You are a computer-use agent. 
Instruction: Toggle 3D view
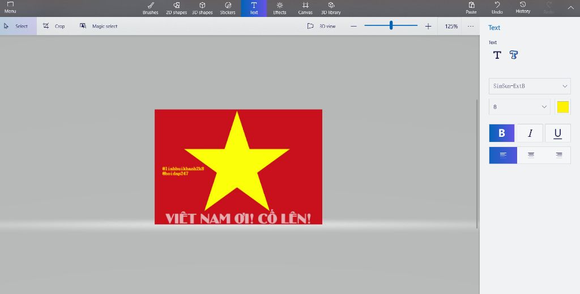[322, 26]
